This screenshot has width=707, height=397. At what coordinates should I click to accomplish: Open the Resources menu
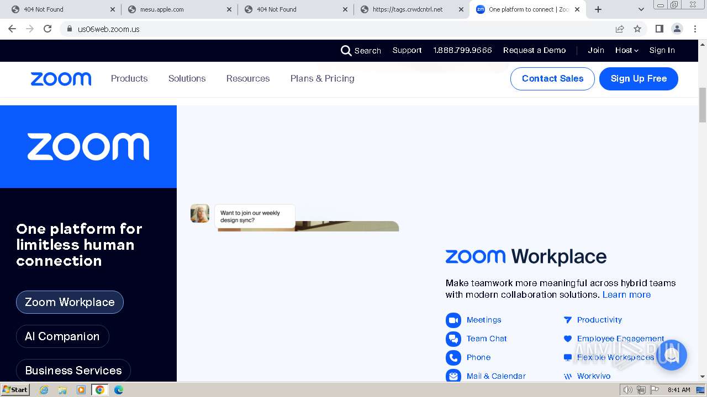pyautogui.click(x=248, y=78)
